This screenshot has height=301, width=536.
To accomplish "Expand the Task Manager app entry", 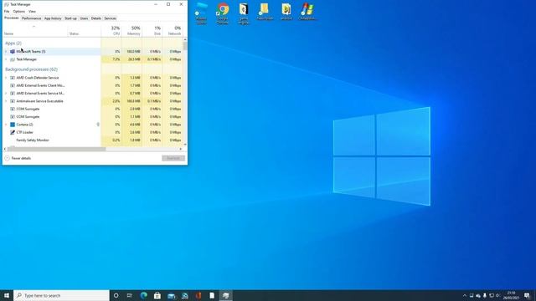I will 6,59.
